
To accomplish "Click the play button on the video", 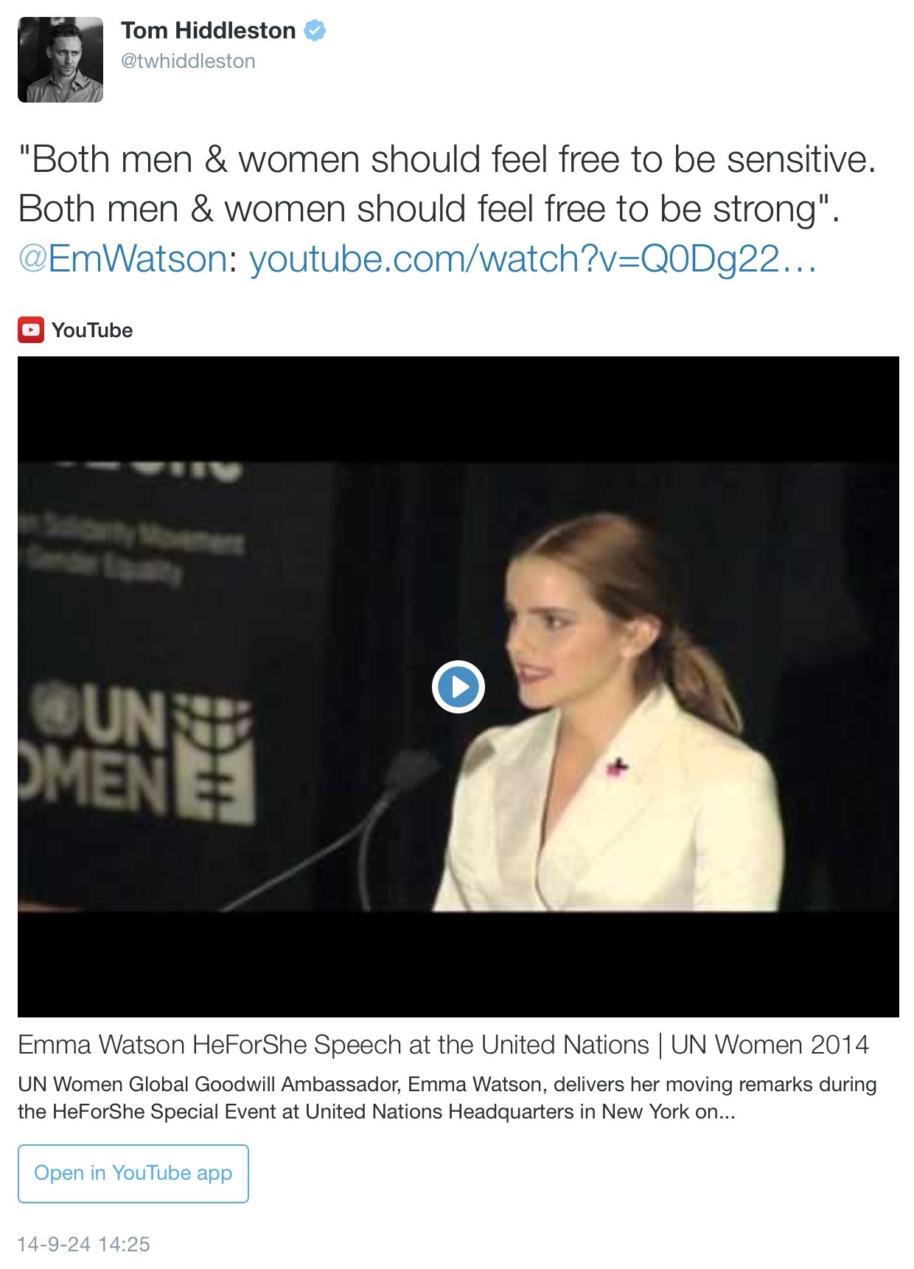I will tap(458, 687).
